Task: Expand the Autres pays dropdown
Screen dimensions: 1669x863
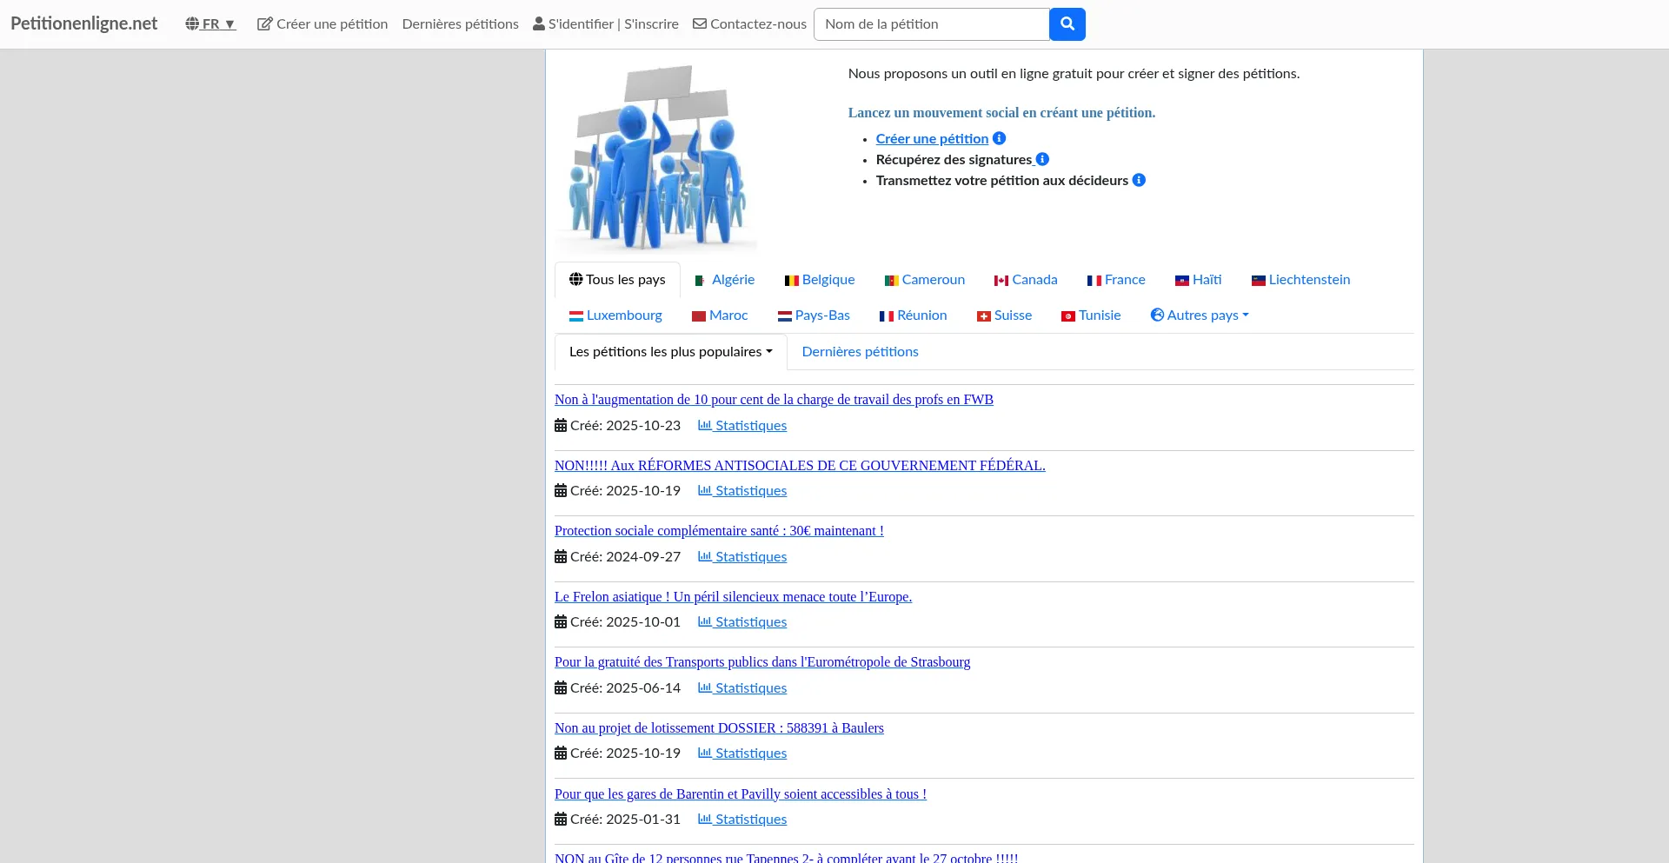Action: [x=1200, y=315]
